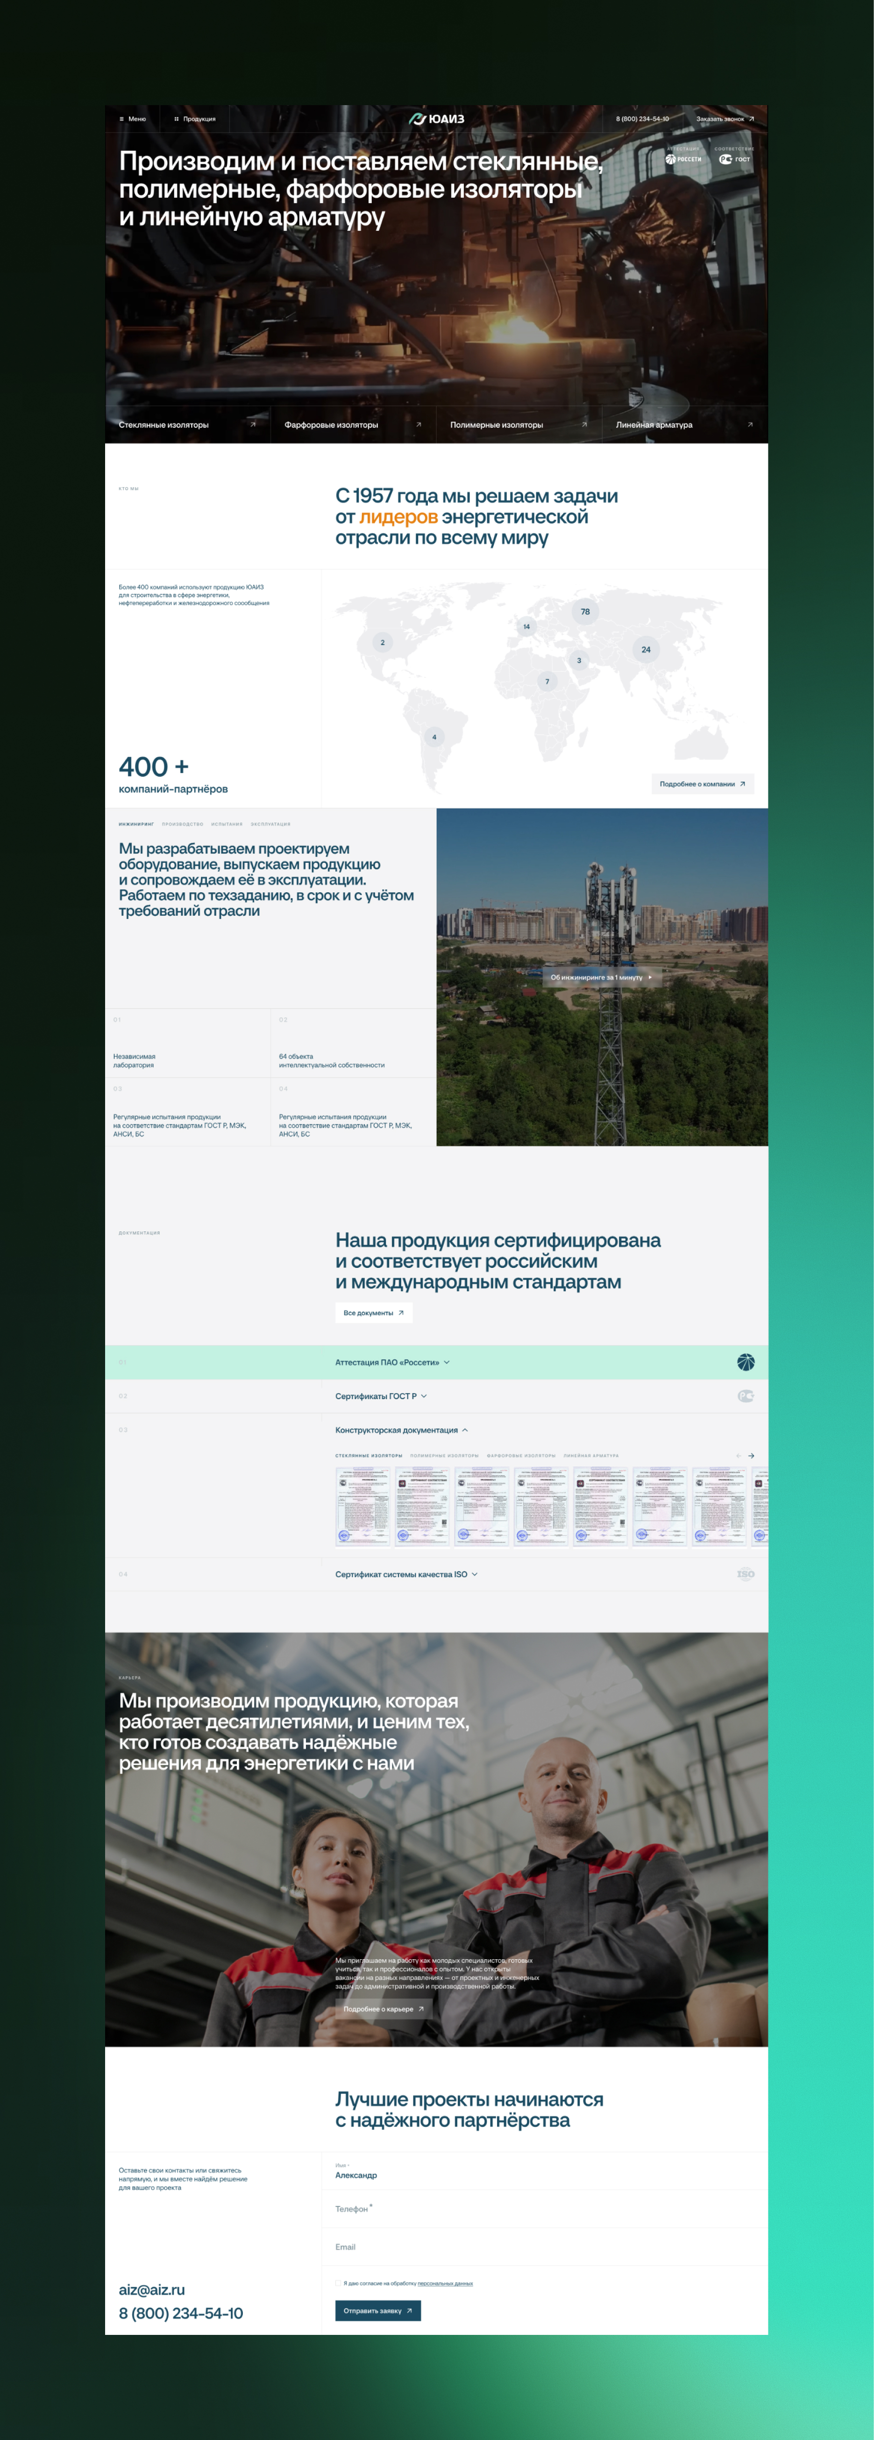
Task: Switch to the Производство tab
Action: tap(183, 824)
